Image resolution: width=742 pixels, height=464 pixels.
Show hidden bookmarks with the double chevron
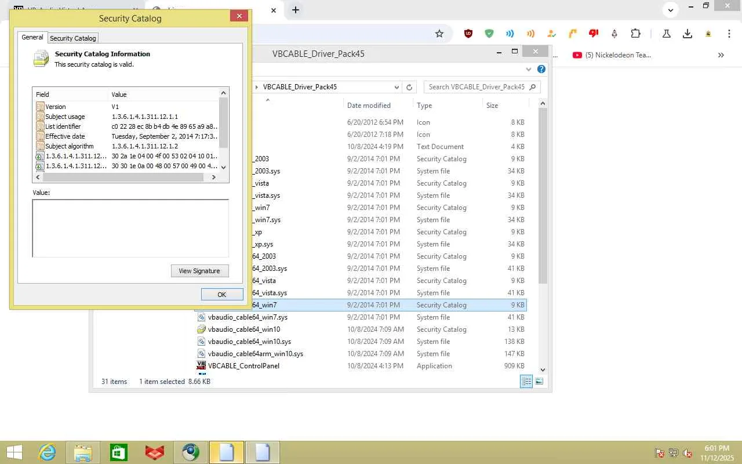[721, 55]
